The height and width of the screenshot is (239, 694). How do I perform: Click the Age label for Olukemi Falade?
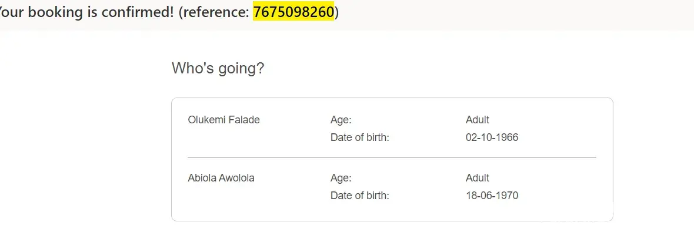point(341,120)
